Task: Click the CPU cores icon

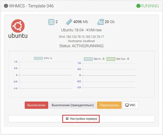Action: 51,22
